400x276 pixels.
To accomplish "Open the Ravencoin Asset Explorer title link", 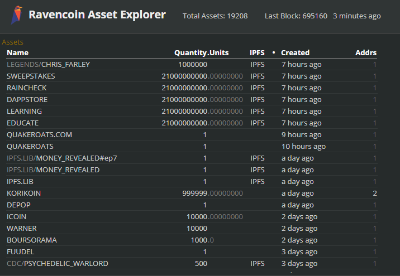I will [x=97, y=15].
